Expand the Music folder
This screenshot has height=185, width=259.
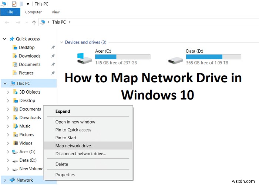click(x=8, y=126)
